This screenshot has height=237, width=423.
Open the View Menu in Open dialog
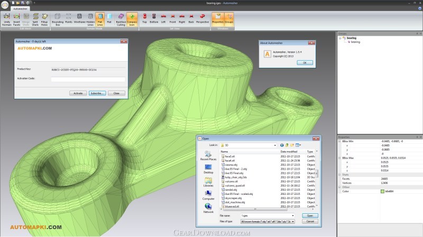coord(298,145)
